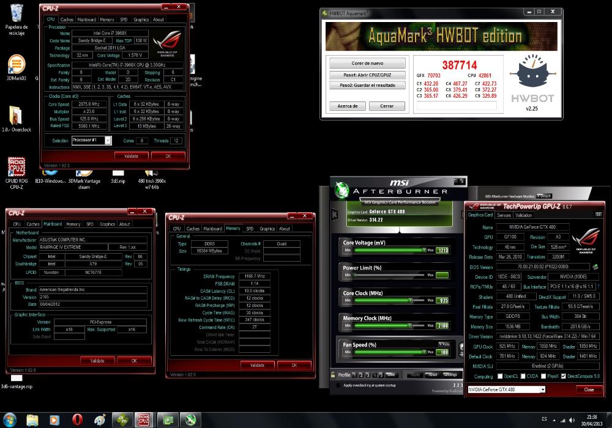Click the Bus Interface question mark icon
This screenshot has height=428, width=612.
(x=599, y=287)
